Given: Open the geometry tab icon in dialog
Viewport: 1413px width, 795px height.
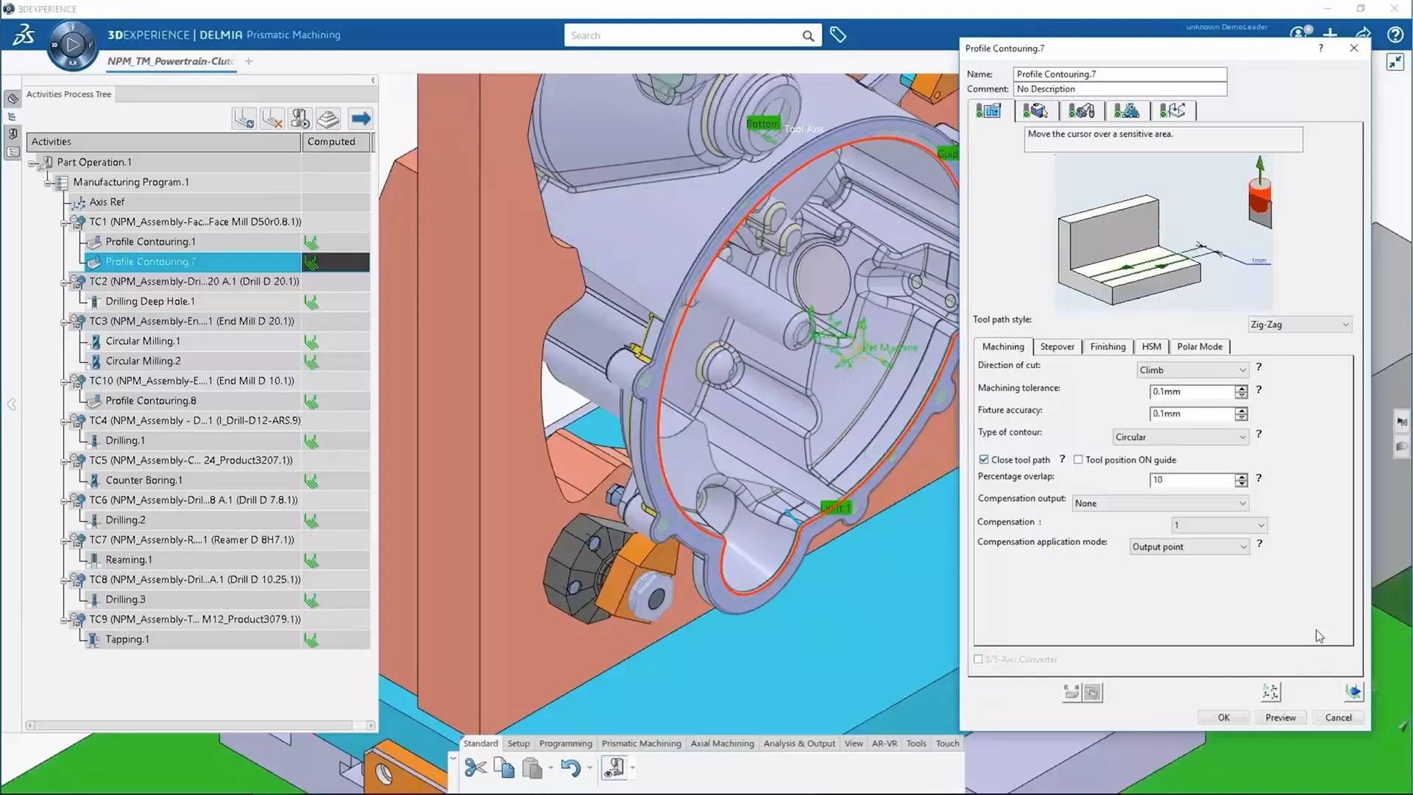Looking at the screenshot, I should 1035,111.
